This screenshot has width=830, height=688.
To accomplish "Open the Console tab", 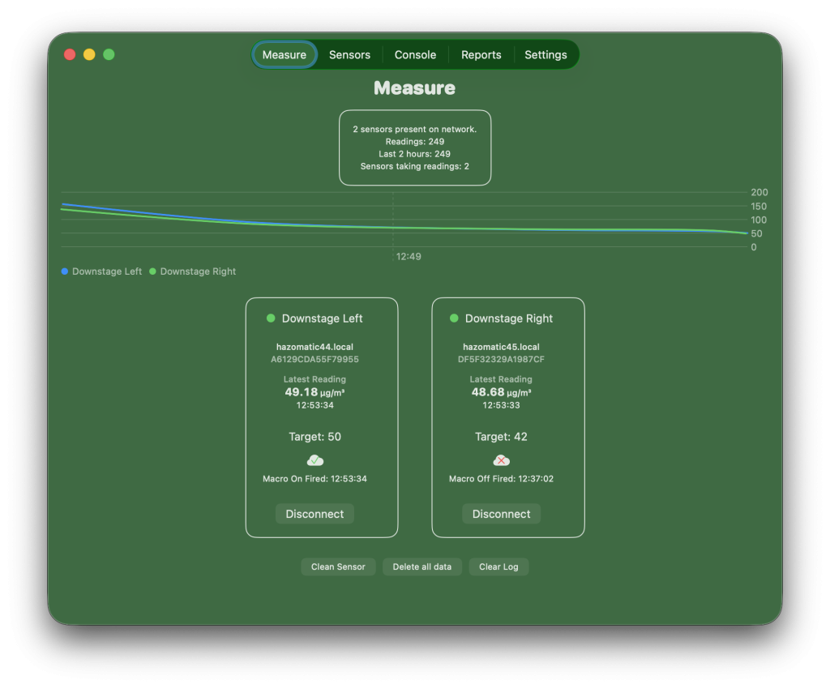I will click(x=415, y=55).
